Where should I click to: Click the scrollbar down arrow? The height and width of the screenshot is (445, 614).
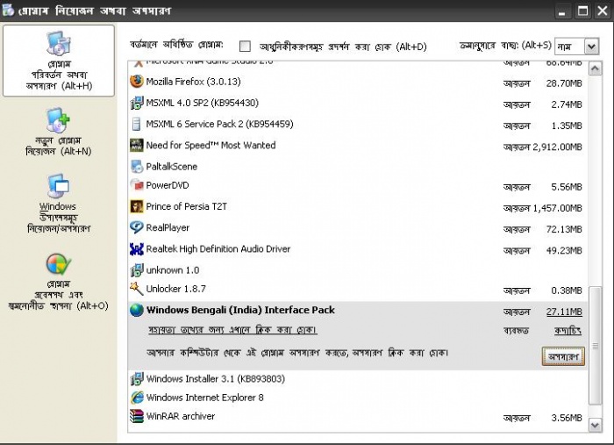point(596,425)
